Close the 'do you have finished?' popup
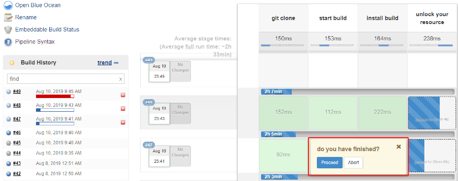The height and width of the screenshot is (181, 458). pos(399,147)
